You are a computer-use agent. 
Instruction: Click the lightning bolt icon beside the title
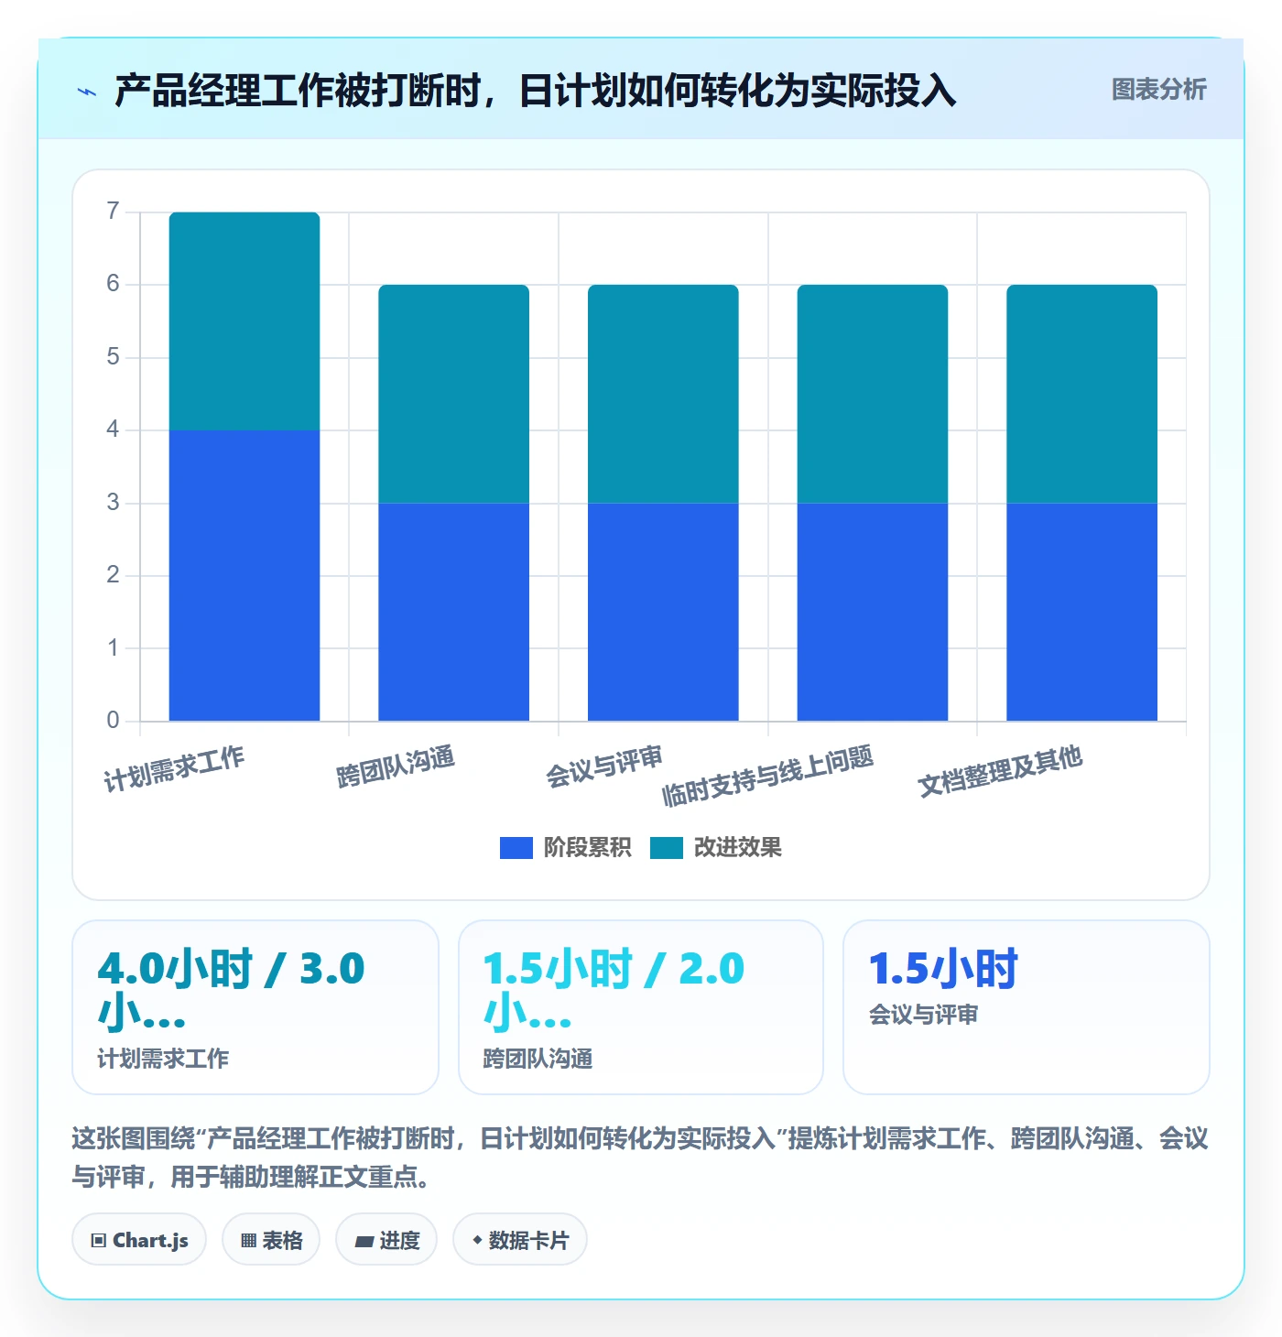[87, 92]
